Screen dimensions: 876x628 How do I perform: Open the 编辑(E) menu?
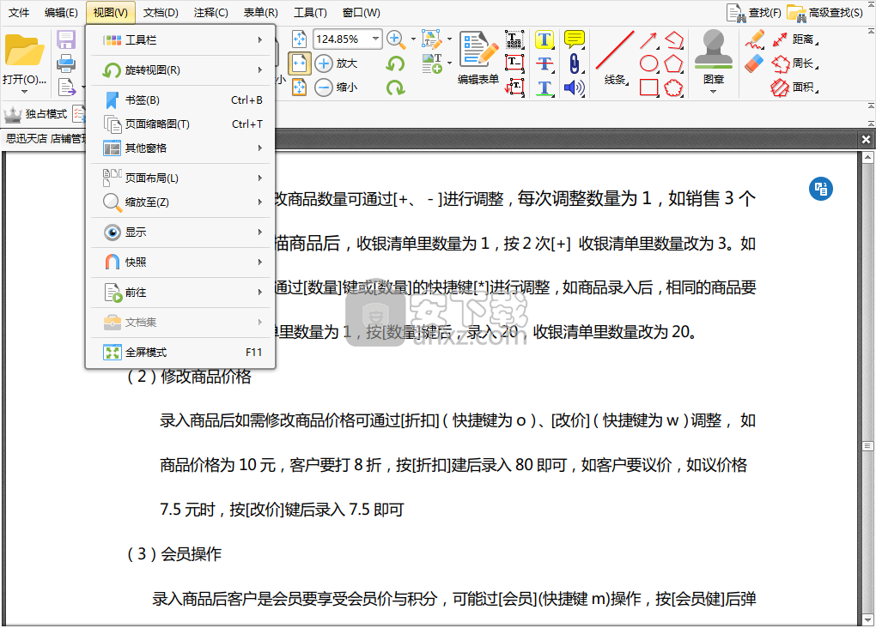(x=61, y=12)
